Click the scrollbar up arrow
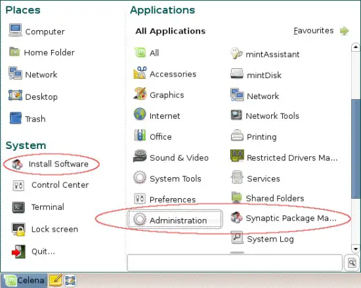The height and width of the screenshot is (288, 361). coord(356,47)
